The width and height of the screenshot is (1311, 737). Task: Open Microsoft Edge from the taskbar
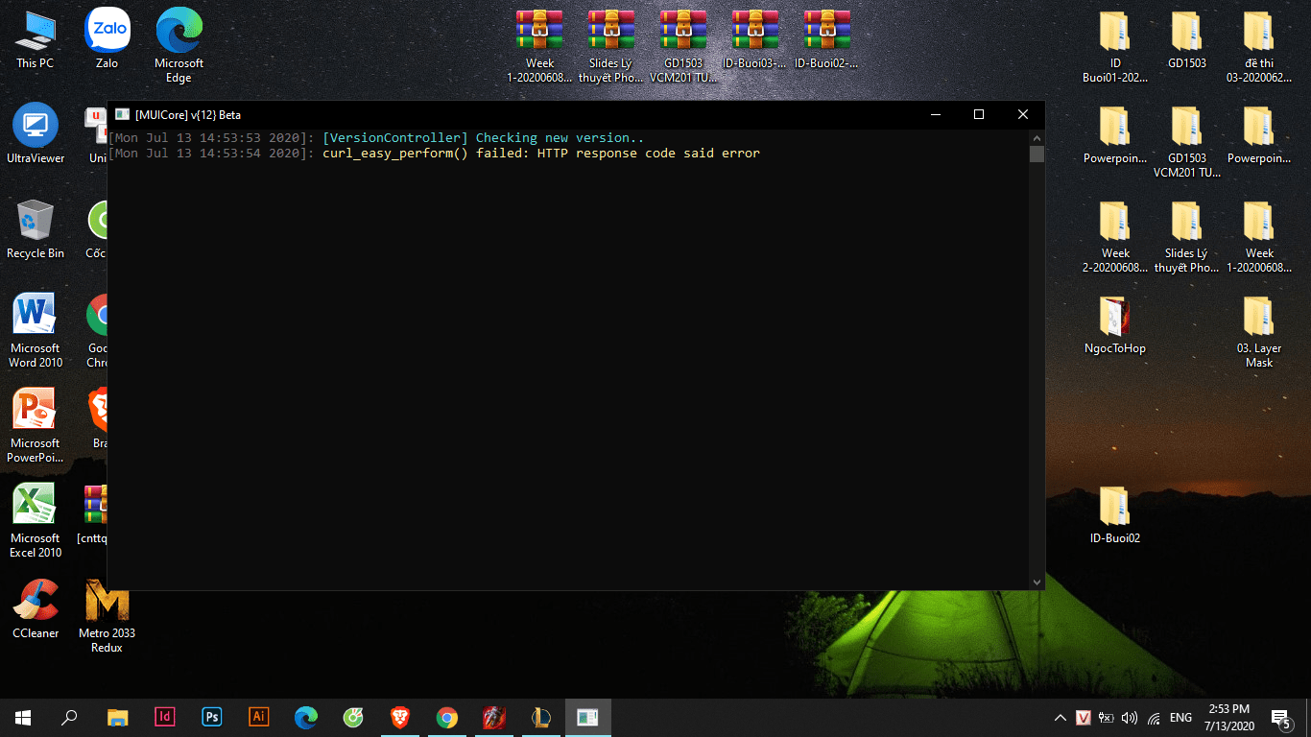305,718
